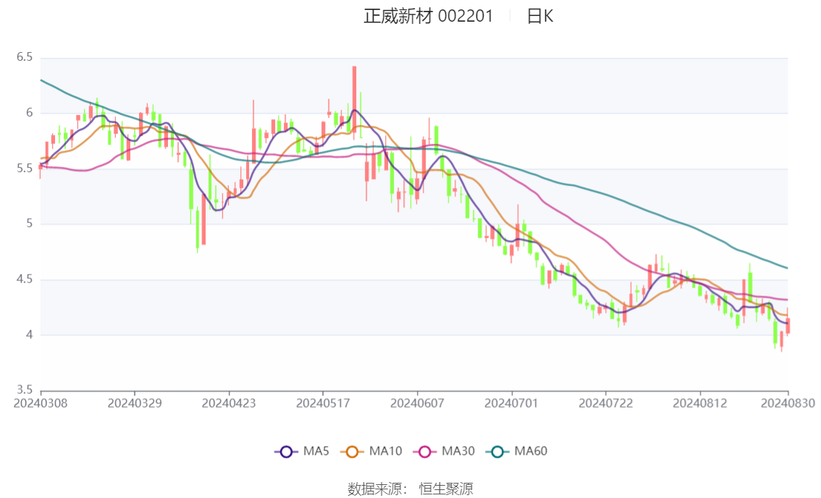Click the 20240607 date axis label
The width and height of the screenshot is (821, 498).
tap(417, 403)
